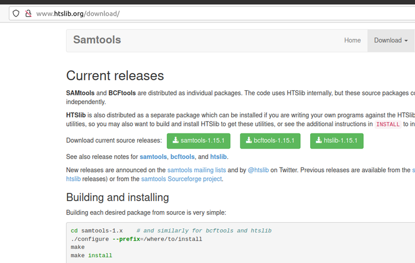
Task: Click the insecure connection lock icon
Action: 28,13
